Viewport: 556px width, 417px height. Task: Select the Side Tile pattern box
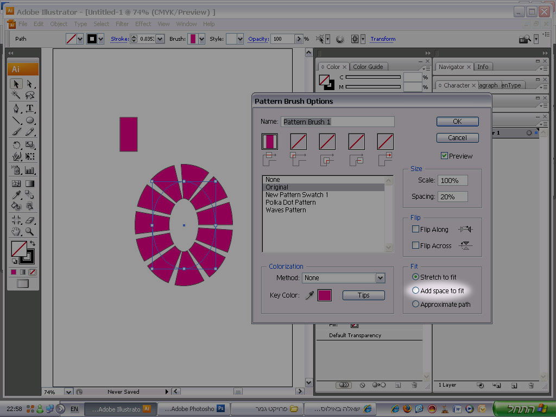(269, 142)
